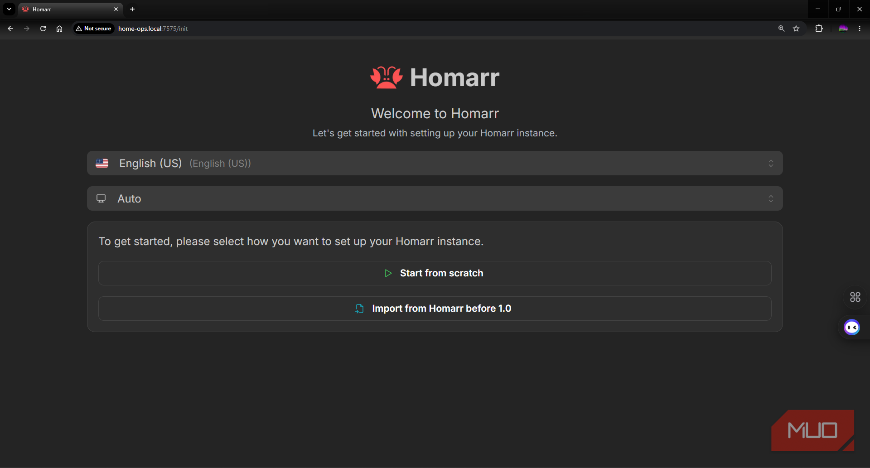Click Start from scratch button
Image resolution: width=870 pixels, height=468 pixels.
click(435, 273)
